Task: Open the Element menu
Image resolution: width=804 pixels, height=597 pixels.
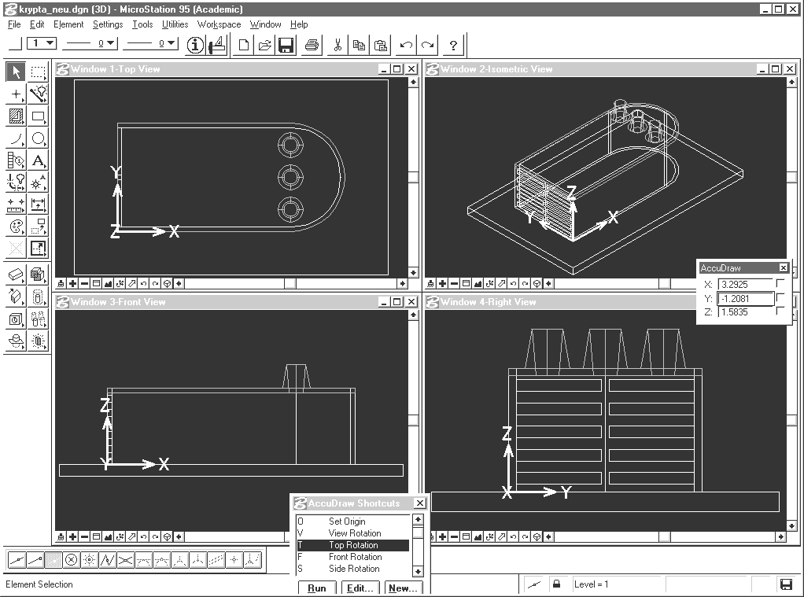Action: point(68,24)
